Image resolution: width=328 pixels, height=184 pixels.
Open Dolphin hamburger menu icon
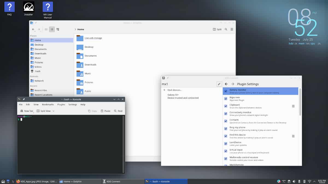[x=232, y=29]
